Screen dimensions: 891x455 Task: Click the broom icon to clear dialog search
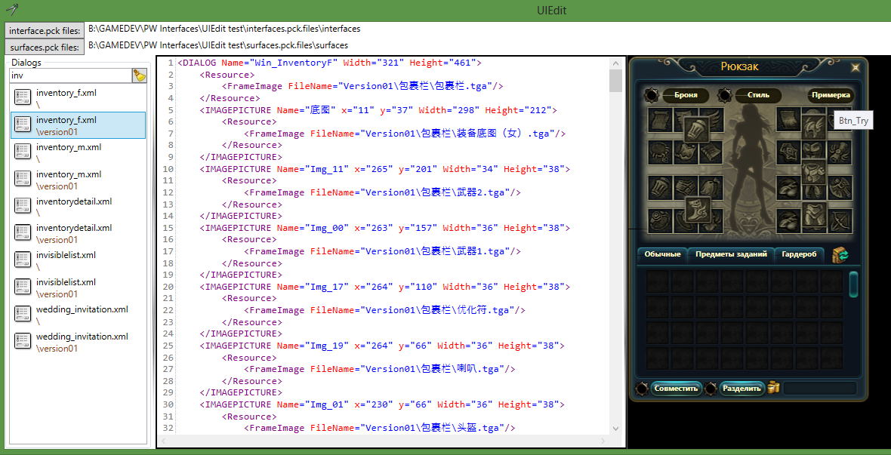(x=139, y=75)
